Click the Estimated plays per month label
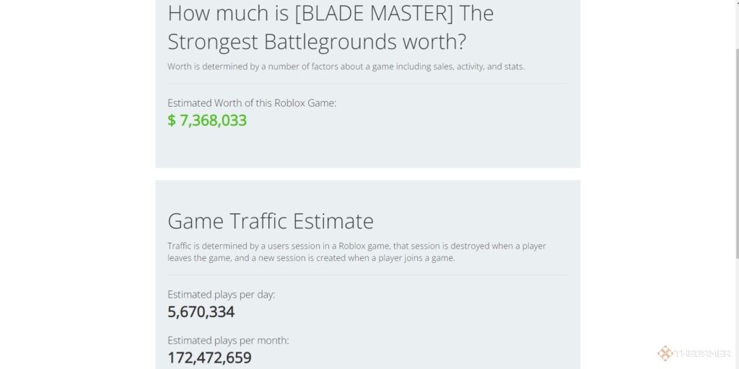The width and height of the screenshot is (739, 369). [x=228, y=340]
